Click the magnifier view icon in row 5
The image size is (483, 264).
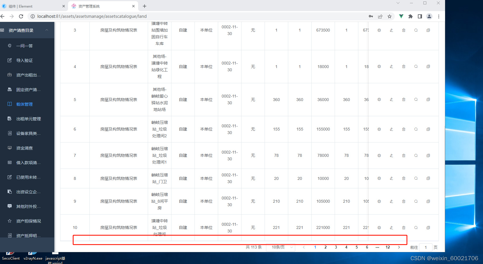pyautogui.click(x=416, y=100)
